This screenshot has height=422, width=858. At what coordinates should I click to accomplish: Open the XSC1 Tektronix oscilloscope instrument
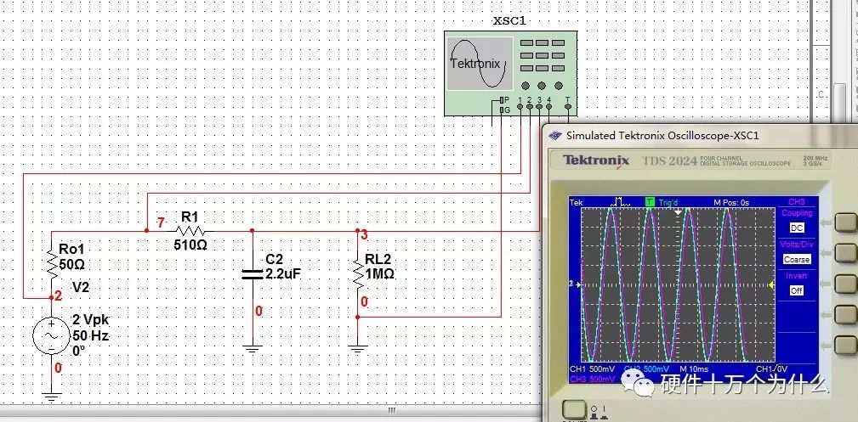click(508, 73)
